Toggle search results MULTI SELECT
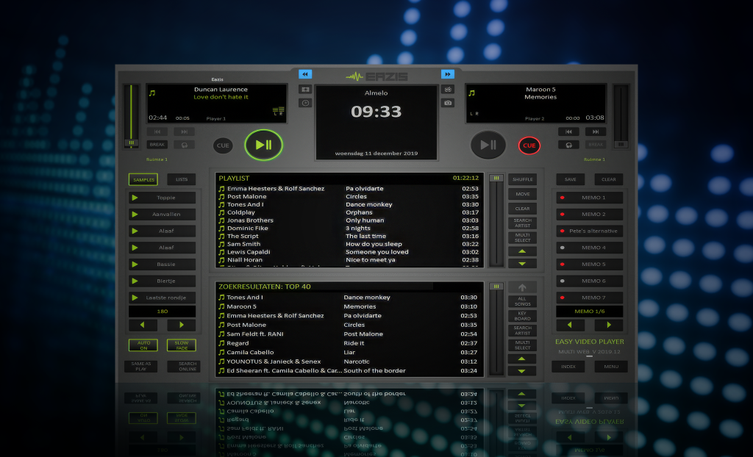 (523, 345)
